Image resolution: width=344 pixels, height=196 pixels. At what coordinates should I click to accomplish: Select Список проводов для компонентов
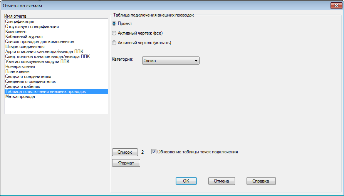(40, 42)
